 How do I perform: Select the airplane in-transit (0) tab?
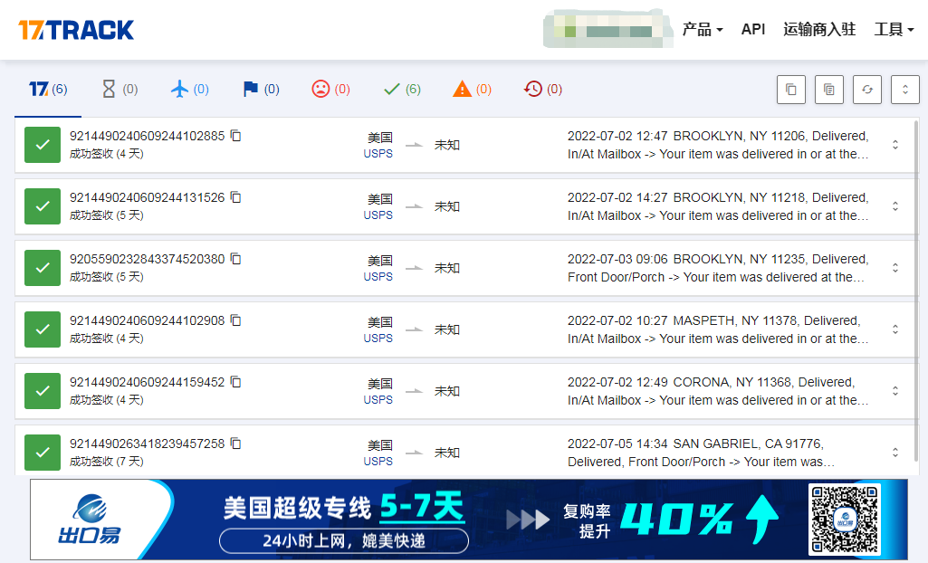tap(190, 90)
